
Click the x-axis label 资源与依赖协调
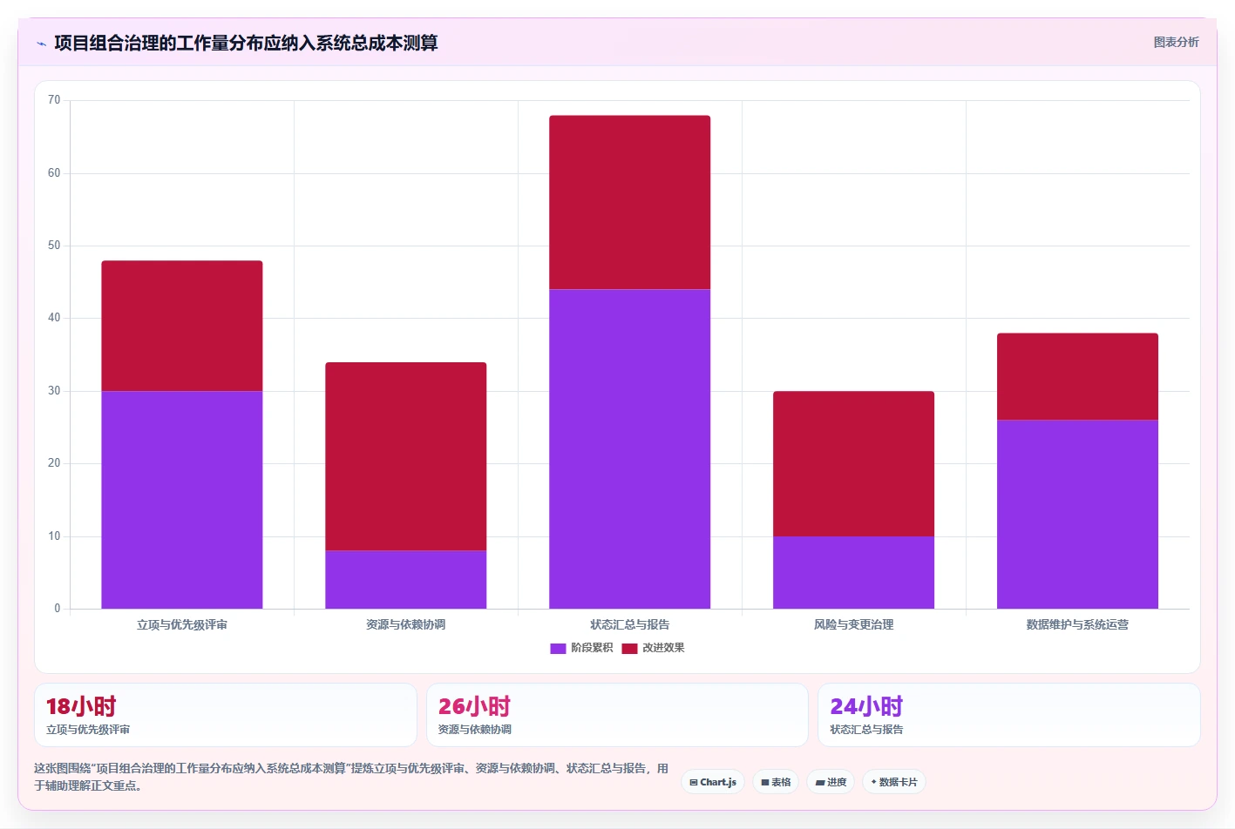[406, 624]
